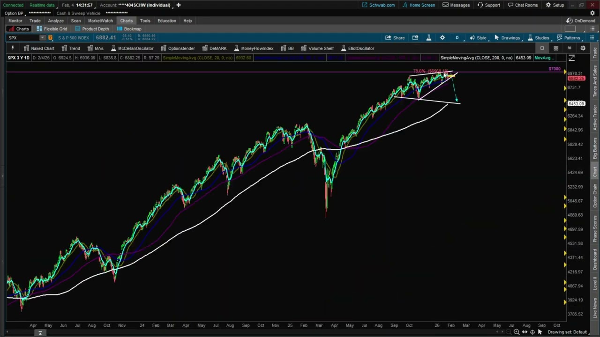Open the Trade tab
The width and height of the screenshot is (600, 337).
tap(35, 21)
